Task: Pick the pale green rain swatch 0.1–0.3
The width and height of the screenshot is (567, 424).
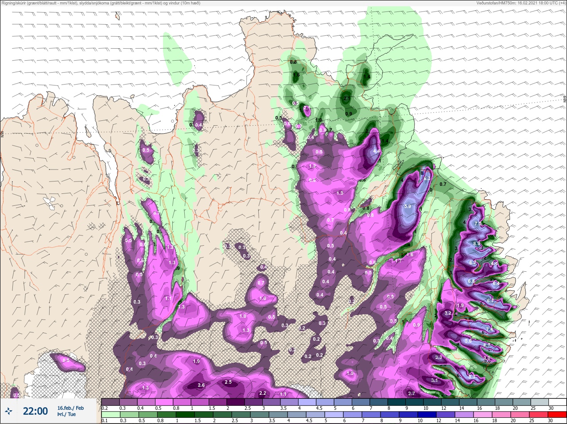Action: [x=110, y=415]
